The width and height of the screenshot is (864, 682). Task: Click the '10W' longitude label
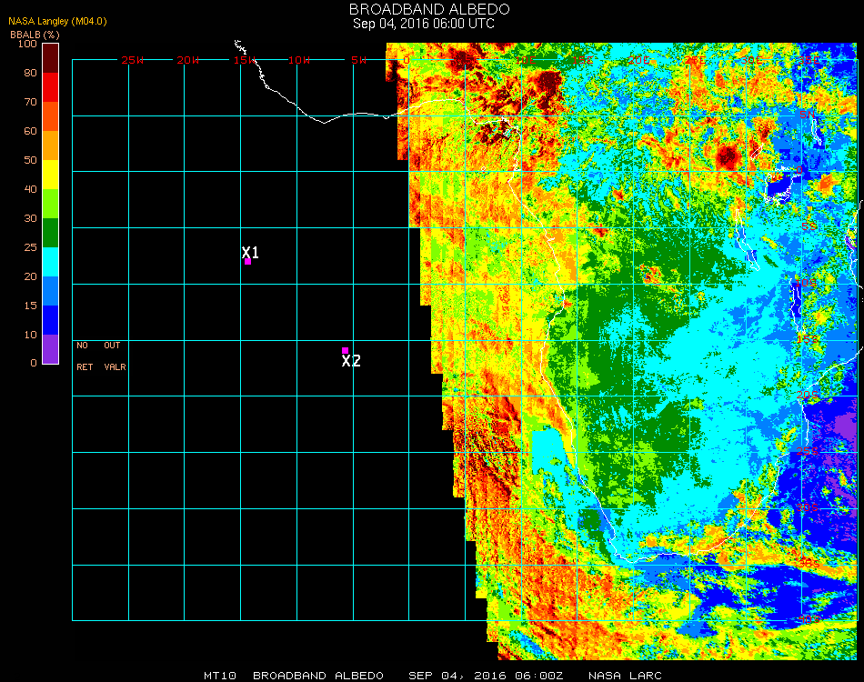coord(299,60)
